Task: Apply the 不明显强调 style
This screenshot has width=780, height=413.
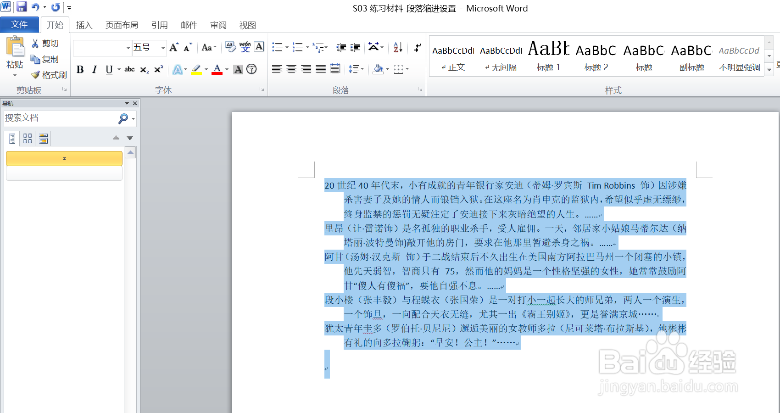Action: click(740, 56)
